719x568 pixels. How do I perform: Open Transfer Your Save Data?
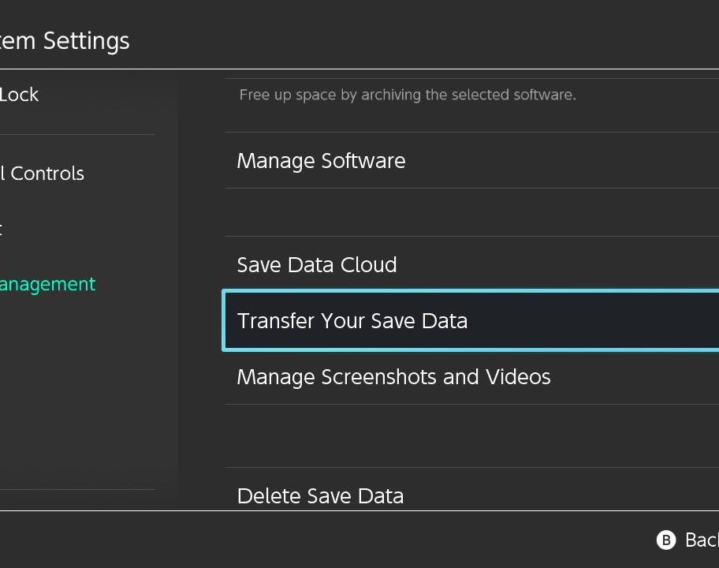click(352, 321)
